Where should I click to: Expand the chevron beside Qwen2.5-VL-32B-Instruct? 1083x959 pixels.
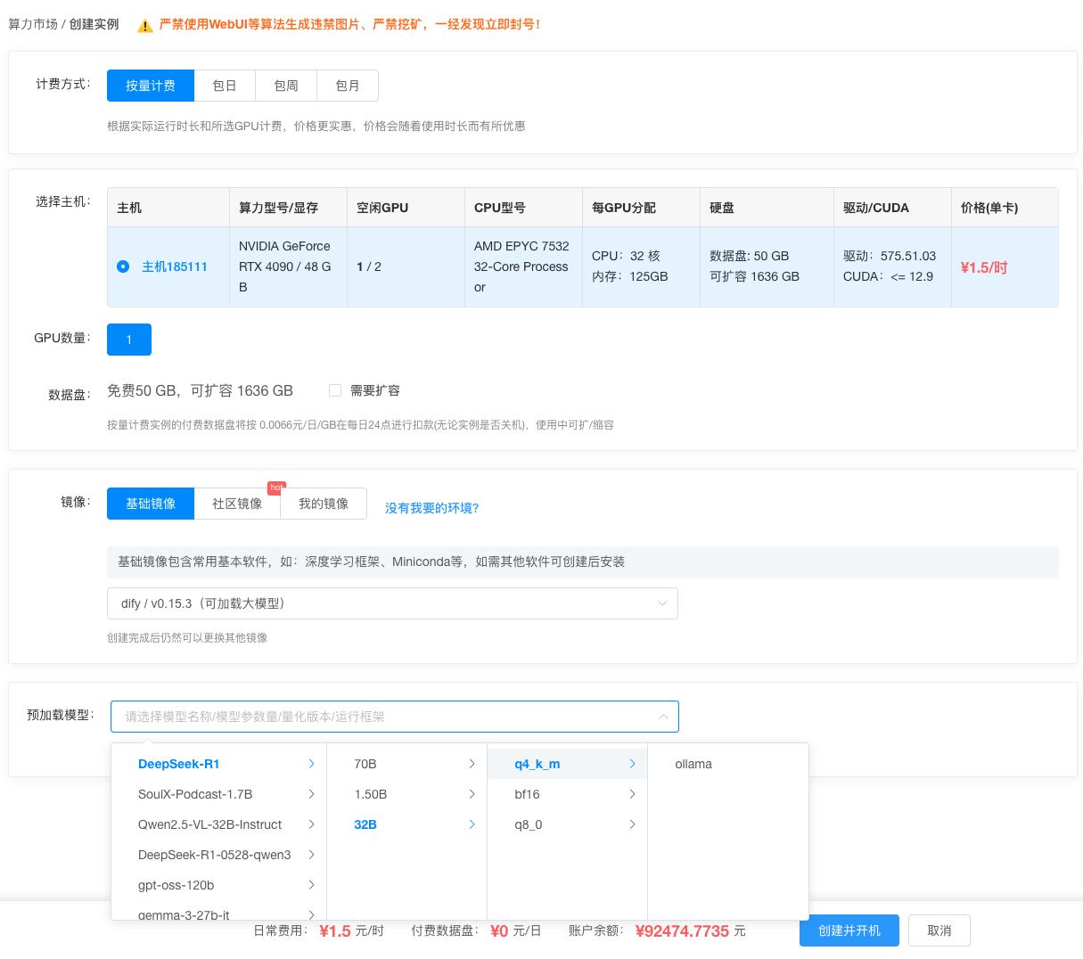311,824
